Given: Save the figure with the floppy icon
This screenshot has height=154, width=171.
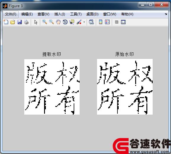Looking at the screenshot, I should click(20, 22).
